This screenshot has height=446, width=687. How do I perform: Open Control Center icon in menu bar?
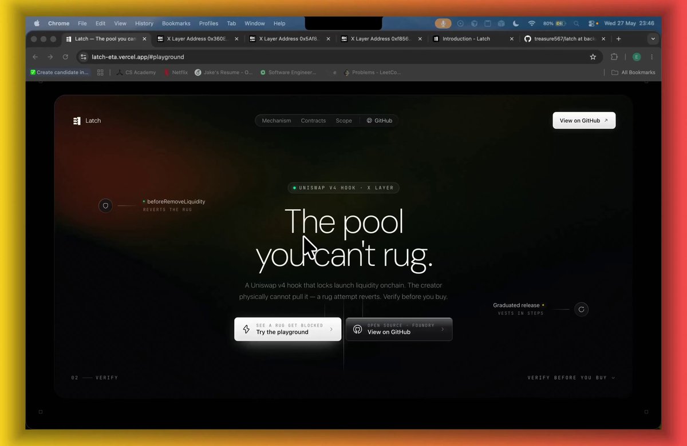593,23
